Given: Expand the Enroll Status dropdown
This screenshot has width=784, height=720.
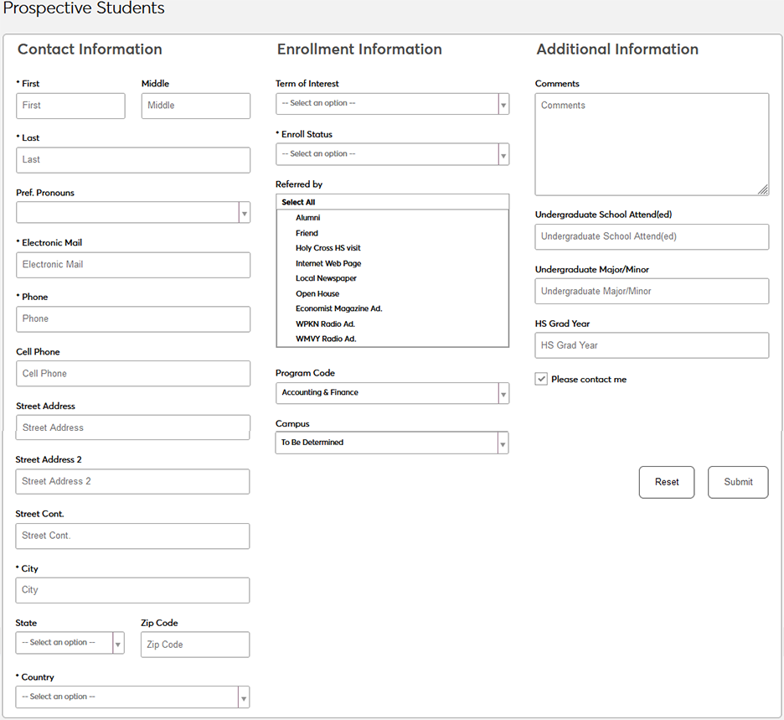Looking at the screenshot, I should (392, 154).
